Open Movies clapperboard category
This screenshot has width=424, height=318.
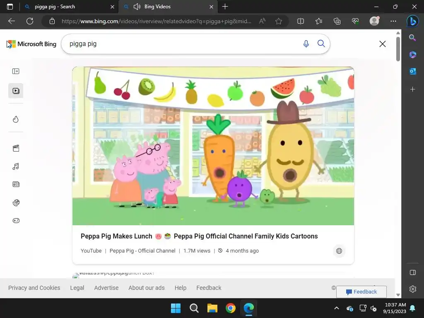pos(16,148)
